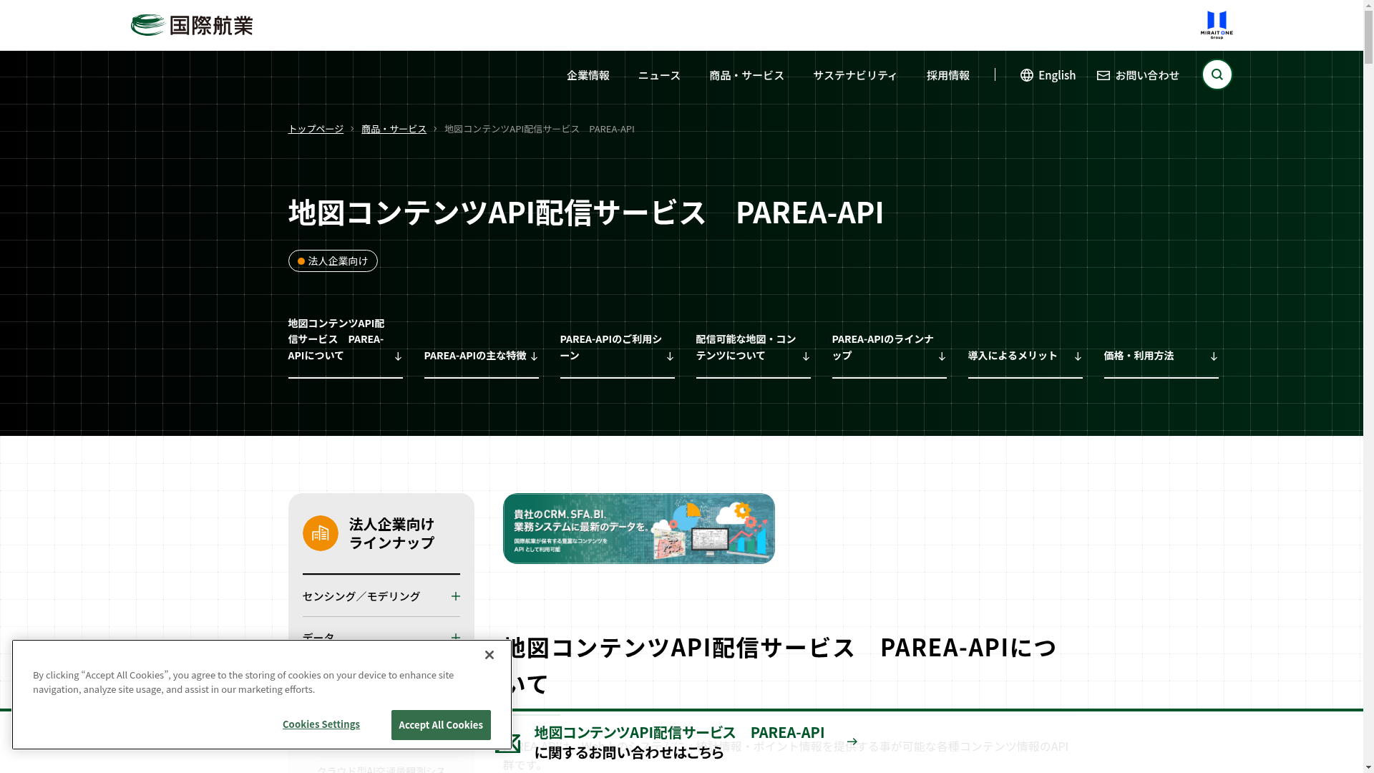1374x773 pixels.
Task: Jump to PAREA-APIについて section
Action: (x=345, y=346)
